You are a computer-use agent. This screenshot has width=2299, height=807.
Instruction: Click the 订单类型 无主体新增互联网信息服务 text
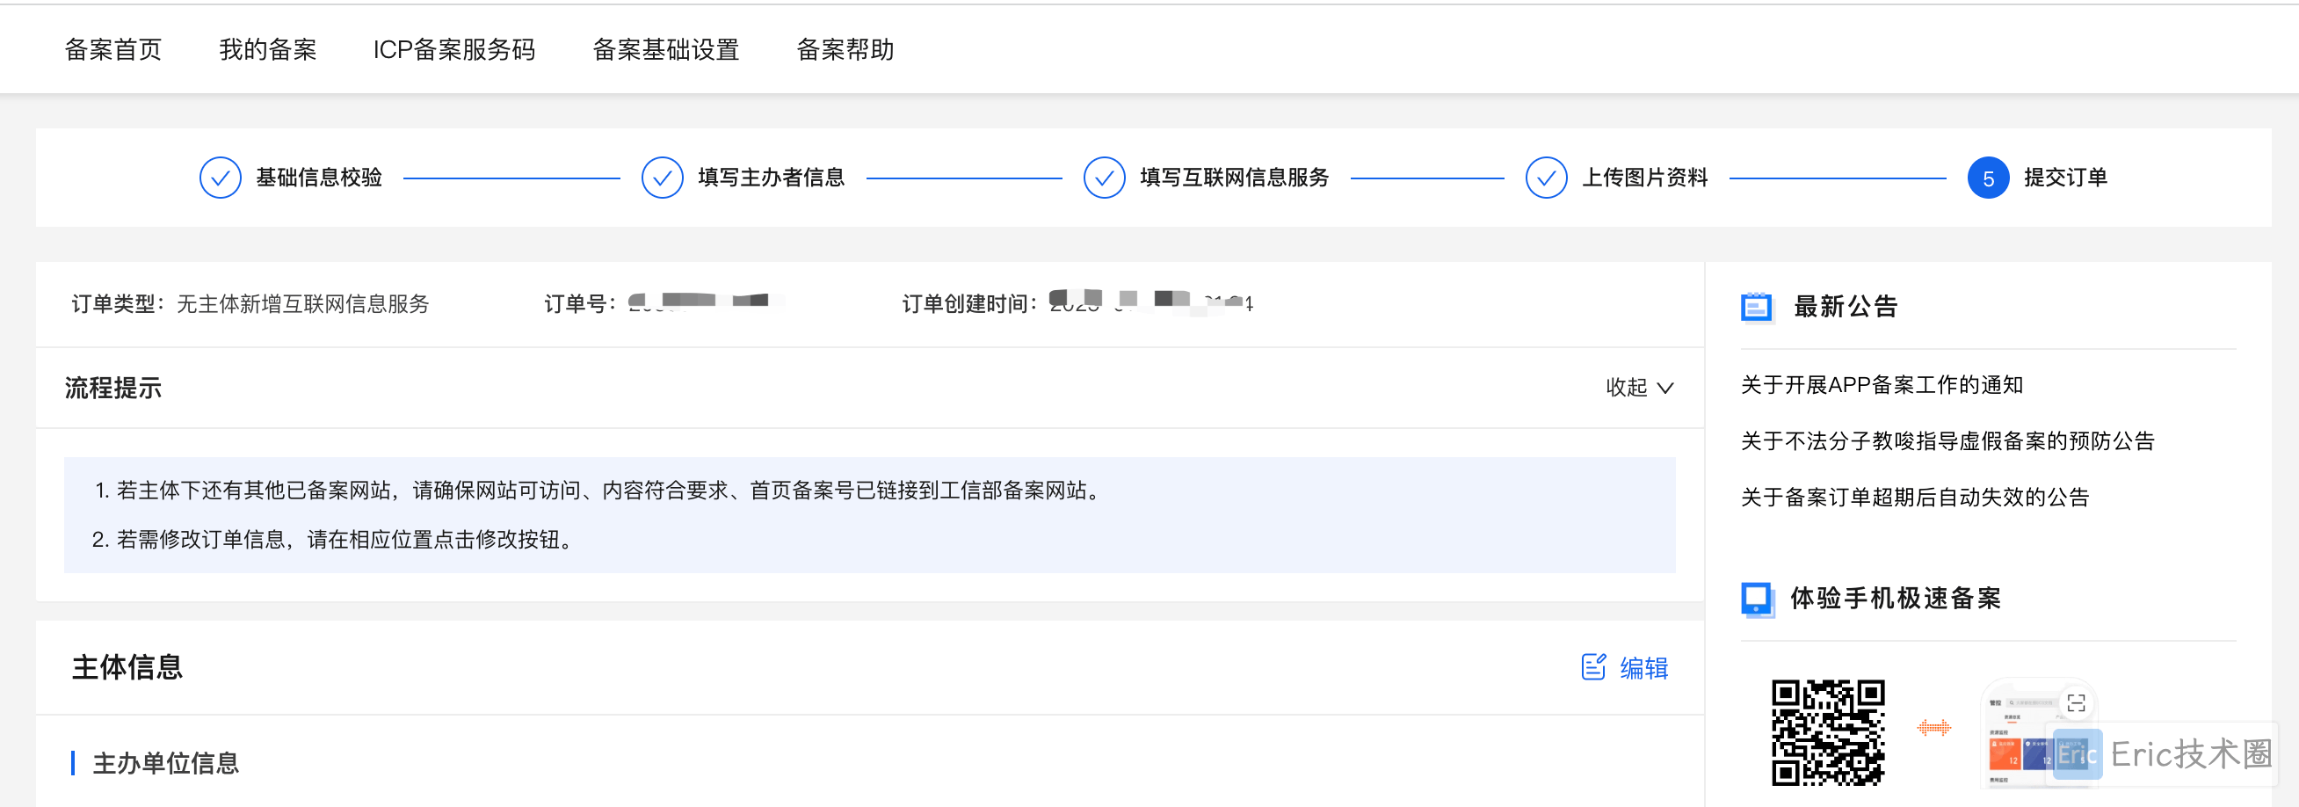click(250, 304)
